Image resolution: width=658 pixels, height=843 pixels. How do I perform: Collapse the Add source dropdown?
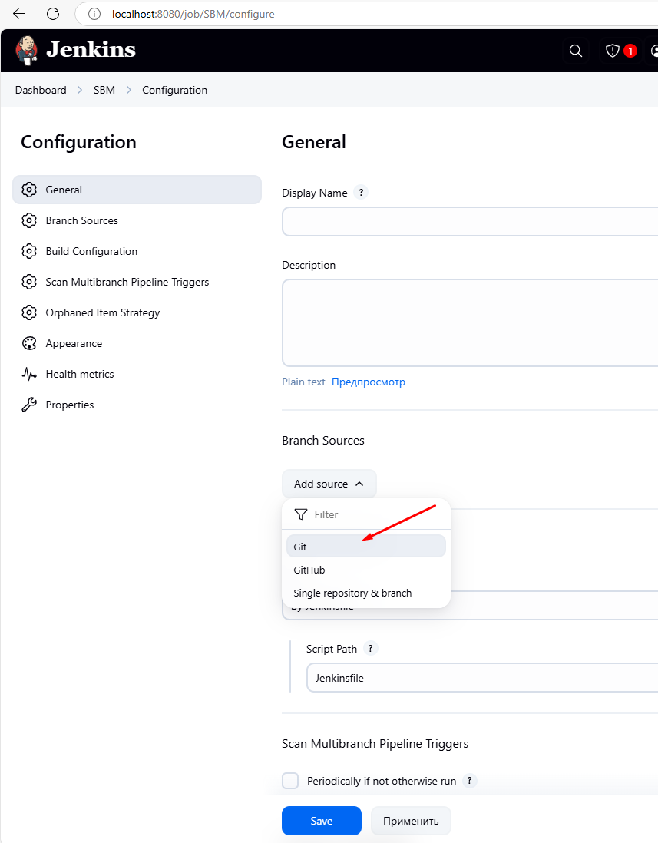[x=329, y=484]
